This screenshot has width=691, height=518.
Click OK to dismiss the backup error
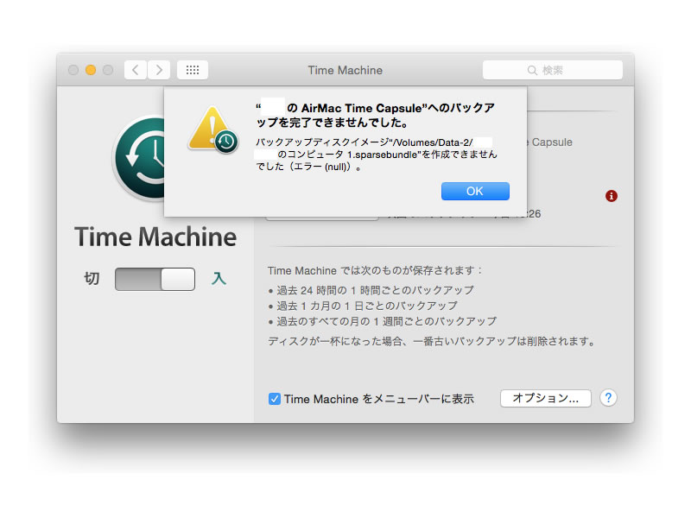pos(475,191)
